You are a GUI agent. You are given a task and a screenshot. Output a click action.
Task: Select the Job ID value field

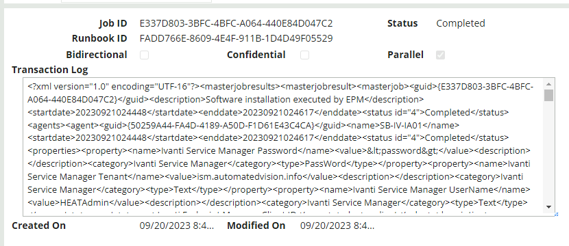pos(237,23)
